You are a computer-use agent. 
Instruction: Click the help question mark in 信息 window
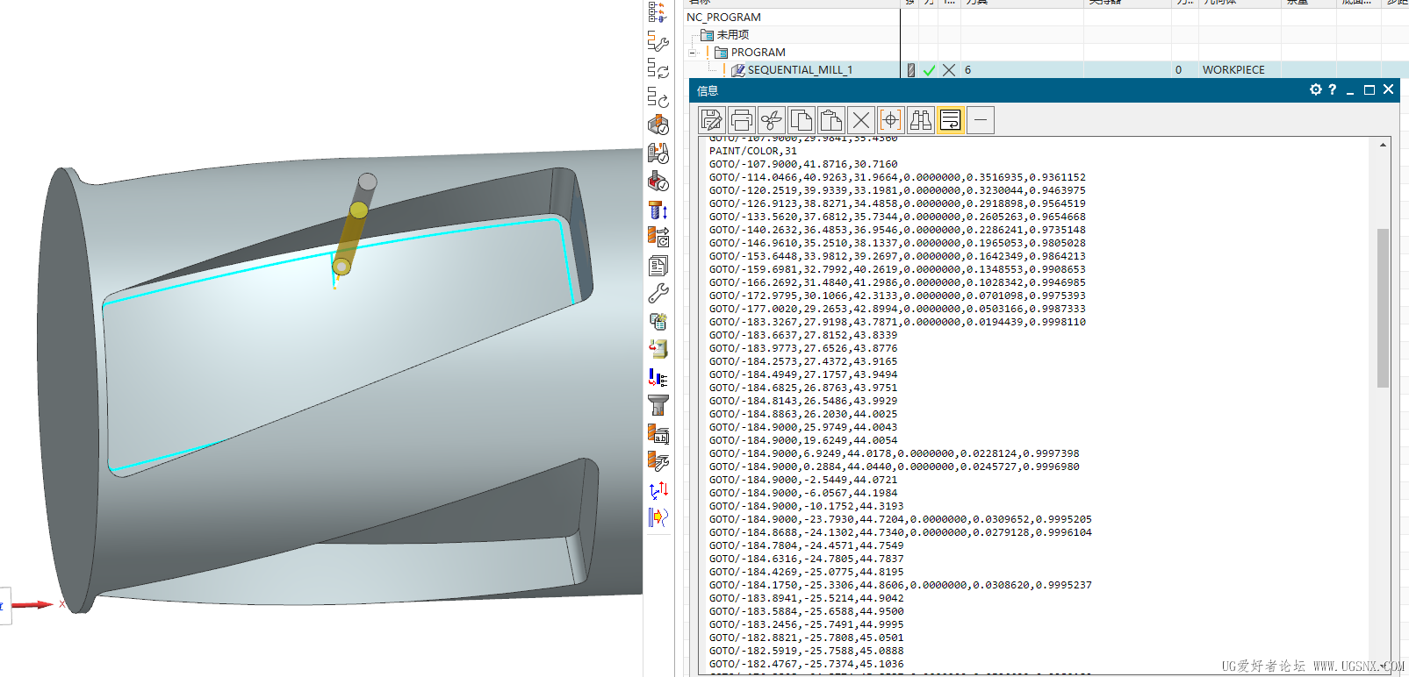1332,89
